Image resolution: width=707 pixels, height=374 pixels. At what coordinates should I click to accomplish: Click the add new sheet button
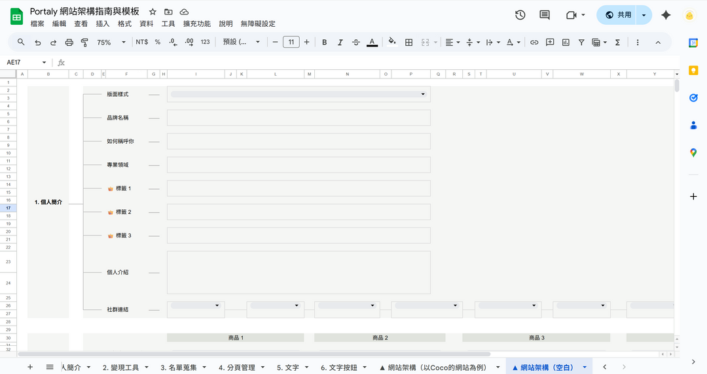(30, 367)
